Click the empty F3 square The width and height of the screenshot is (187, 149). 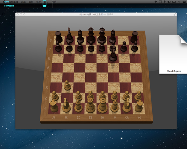point(114,88)
